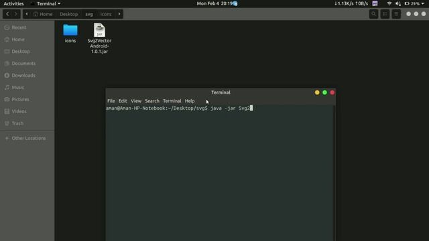Go forward in the file manager
The width and height of the screenshot is (429, 241).
pyautogui.click(x=16, y=14)
